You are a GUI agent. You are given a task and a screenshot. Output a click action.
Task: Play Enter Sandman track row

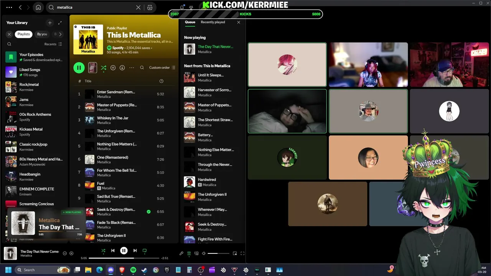coord(124,94)
